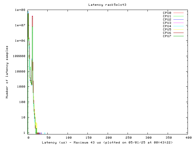Viewport: 193px width, 145px height.
Task: Click the y-axis label '10000'
Action: (20, 72)
